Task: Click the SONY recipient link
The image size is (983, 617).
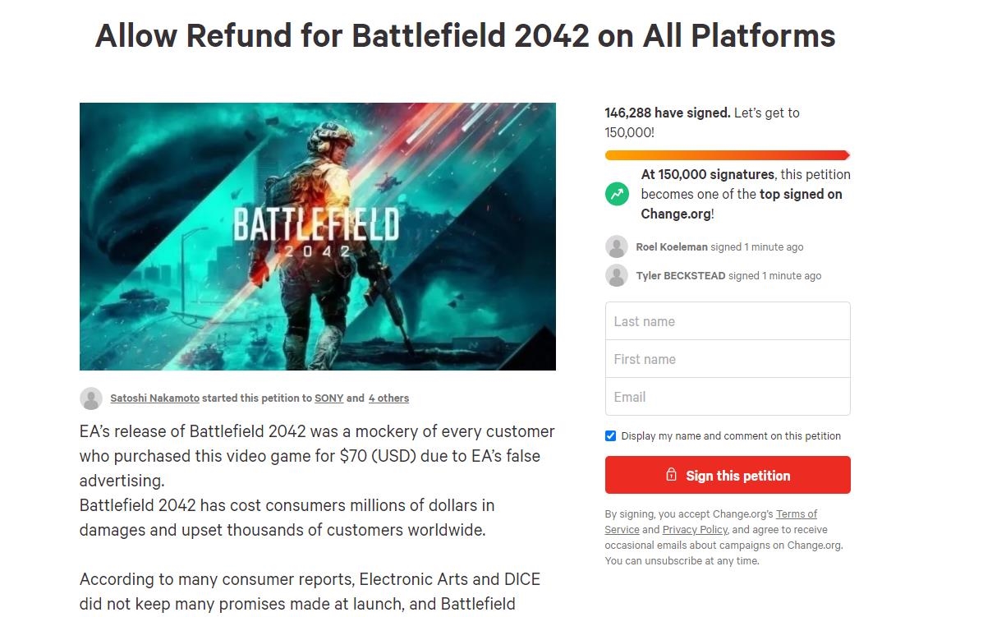Action: point(328,398)
